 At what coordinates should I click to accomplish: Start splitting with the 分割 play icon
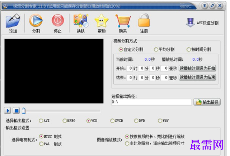pos(36,20)
